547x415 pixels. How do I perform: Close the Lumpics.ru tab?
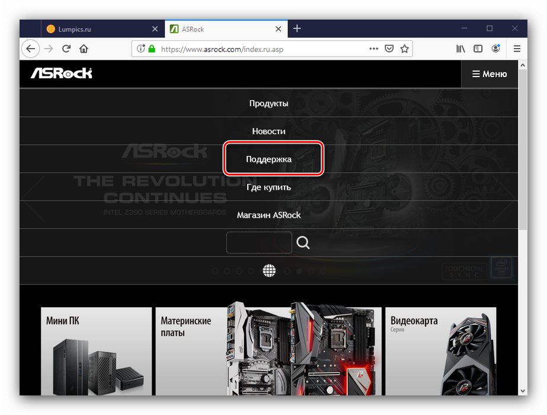(x=155, y=29)
